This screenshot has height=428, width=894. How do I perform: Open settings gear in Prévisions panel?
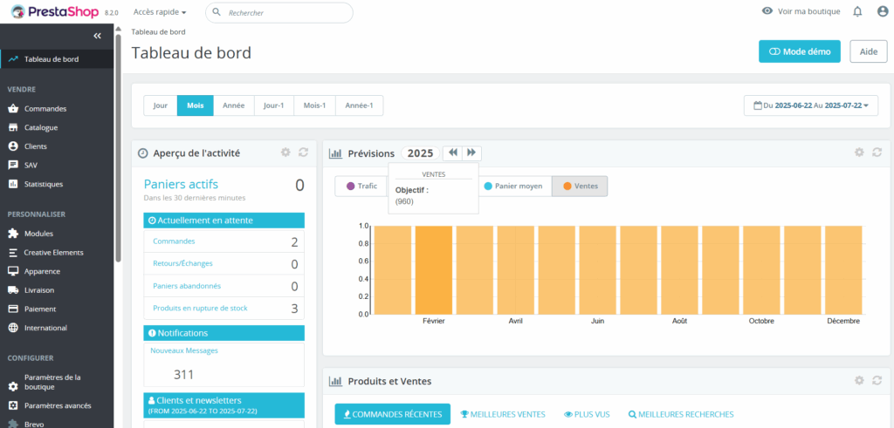point(859,152)
